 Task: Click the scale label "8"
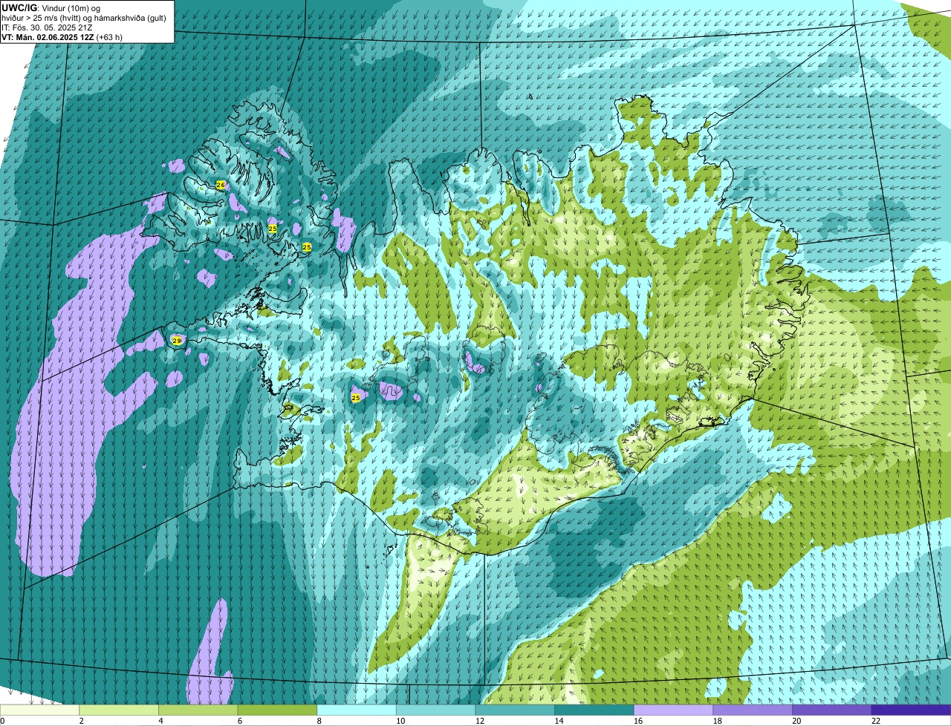pyautogui.click(x=319, y=721)
